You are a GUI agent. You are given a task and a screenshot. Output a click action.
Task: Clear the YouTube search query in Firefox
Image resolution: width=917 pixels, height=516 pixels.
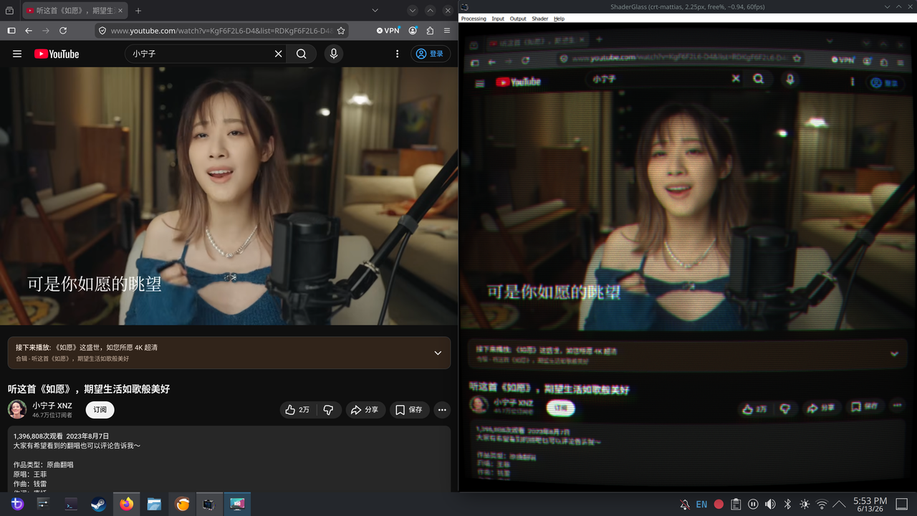(x=279, y=54)
